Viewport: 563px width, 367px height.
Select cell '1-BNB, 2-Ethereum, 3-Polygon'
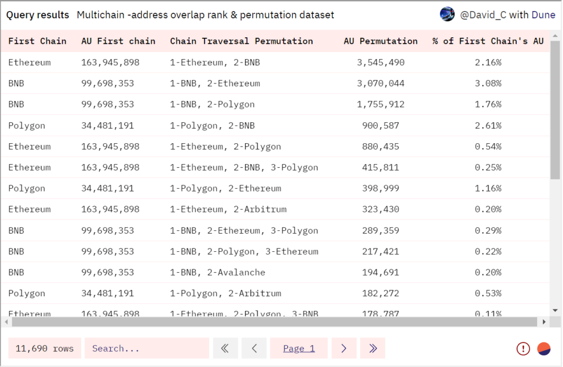(x=244, y=230)
